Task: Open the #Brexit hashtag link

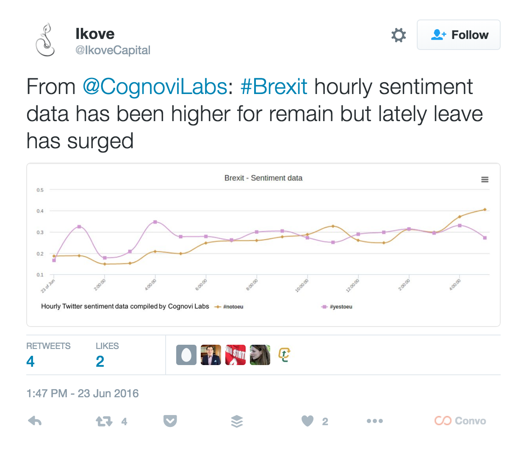Action: coord(274,87)
